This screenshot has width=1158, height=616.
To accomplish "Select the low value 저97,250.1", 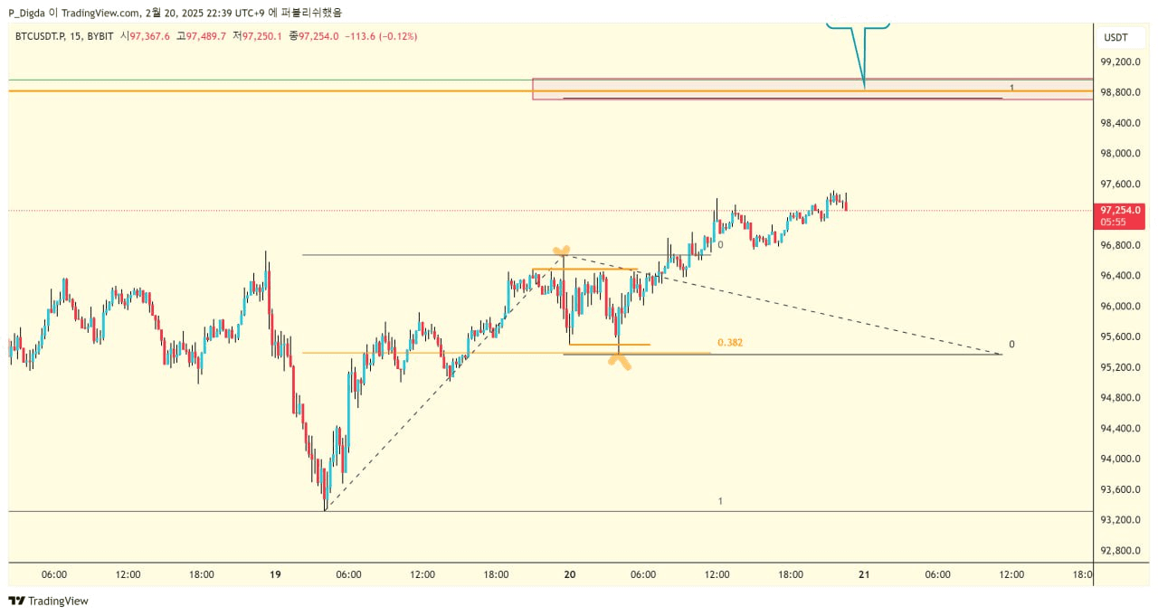I will [x=256, y=36].
